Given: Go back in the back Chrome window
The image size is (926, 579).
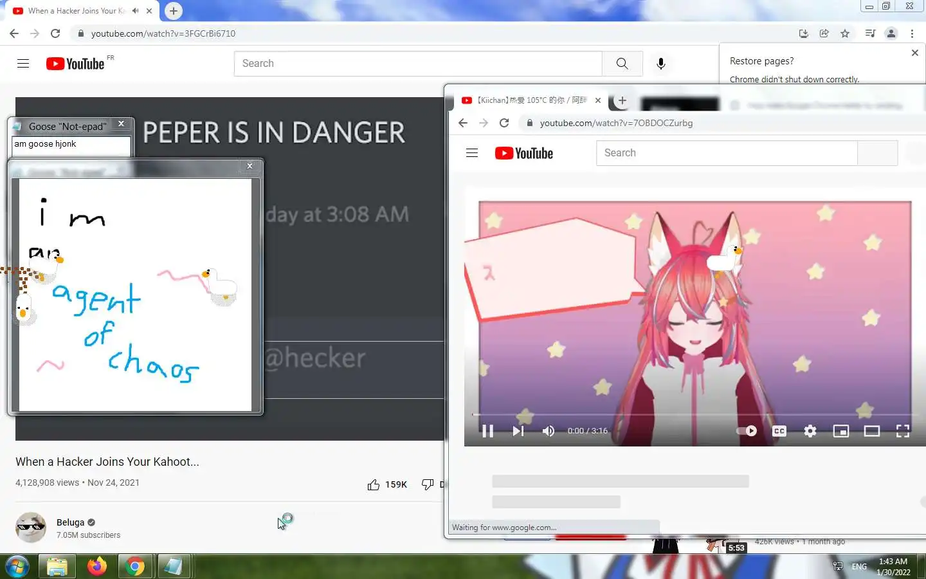Looking at the screenshot, I should tap(14, 33).
